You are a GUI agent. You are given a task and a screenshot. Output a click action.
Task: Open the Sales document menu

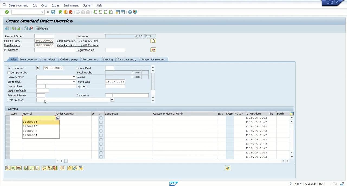click(18, 5)
